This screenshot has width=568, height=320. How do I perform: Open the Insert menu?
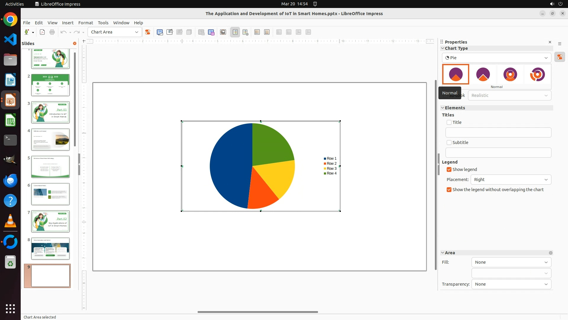[68, 23]
